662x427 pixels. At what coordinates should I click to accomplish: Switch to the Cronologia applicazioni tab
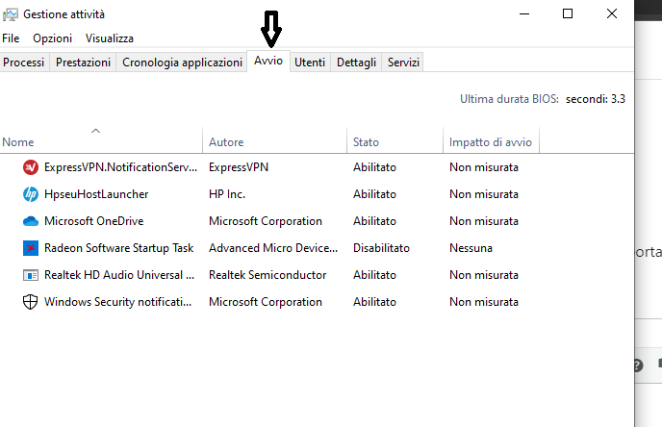(x=182, y=63)
